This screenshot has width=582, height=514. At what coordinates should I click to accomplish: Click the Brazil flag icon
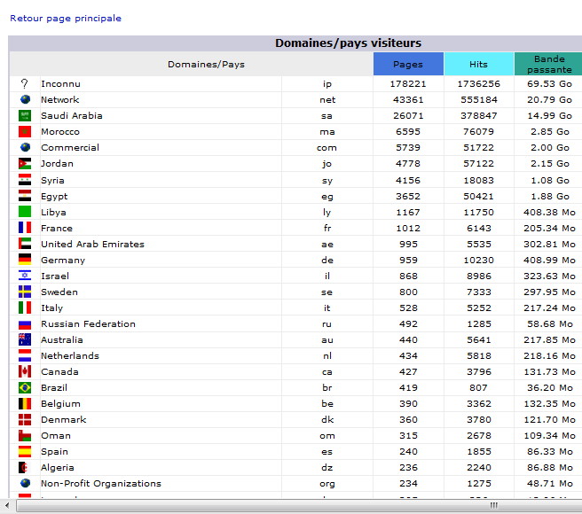pyautogui.click(x=25, y=387)
